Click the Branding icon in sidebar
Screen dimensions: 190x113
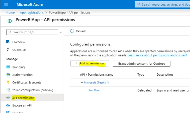[8, 67]
